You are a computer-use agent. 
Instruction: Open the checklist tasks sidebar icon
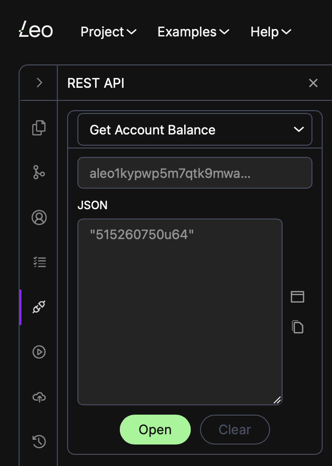(40, 262)
